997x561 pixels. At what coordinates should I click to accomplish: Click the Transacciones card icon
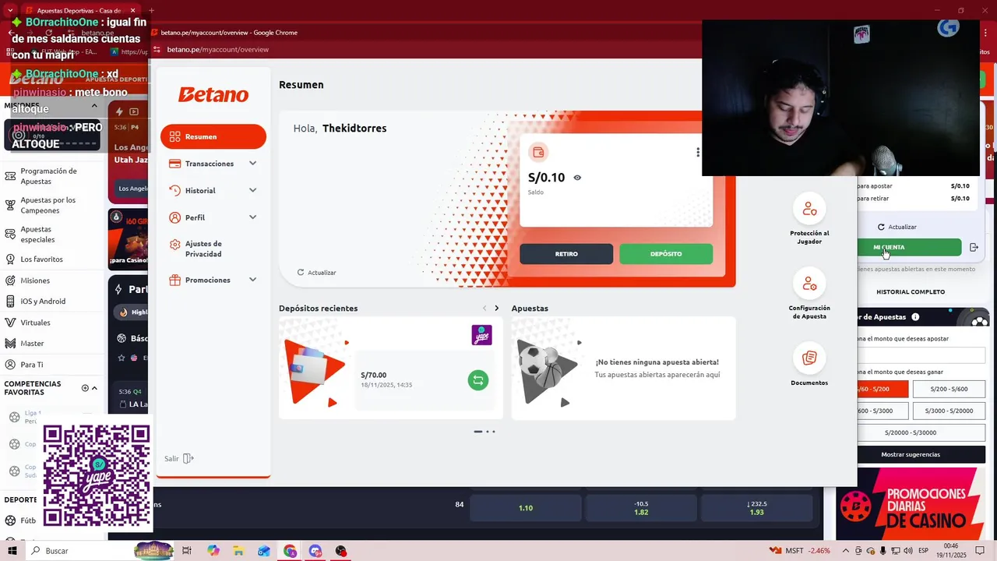174,164
